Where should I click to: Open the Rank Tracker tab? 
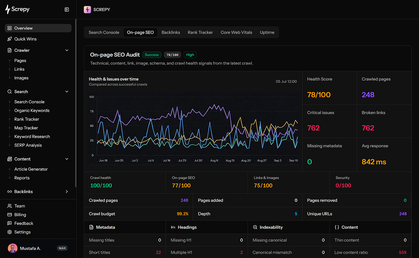click(200, 33)
